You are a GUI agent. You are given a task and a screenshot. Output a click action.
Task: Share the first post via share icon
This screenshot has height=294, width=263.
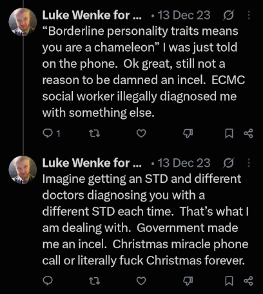248,134
